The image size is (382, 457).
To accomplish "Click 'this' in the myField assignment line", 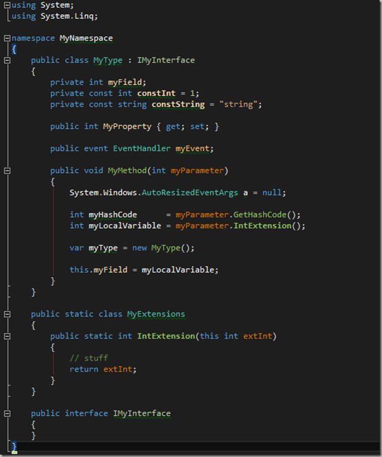I will [x=79, y=270].
